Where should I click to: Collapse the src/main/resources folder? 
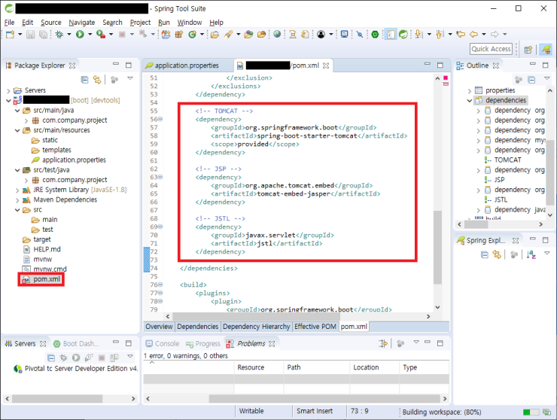click(x=17, y=130)
